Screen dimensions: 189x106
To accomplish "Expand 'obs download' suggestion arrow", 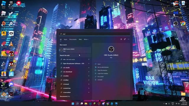I will click(x=89, y=72).
